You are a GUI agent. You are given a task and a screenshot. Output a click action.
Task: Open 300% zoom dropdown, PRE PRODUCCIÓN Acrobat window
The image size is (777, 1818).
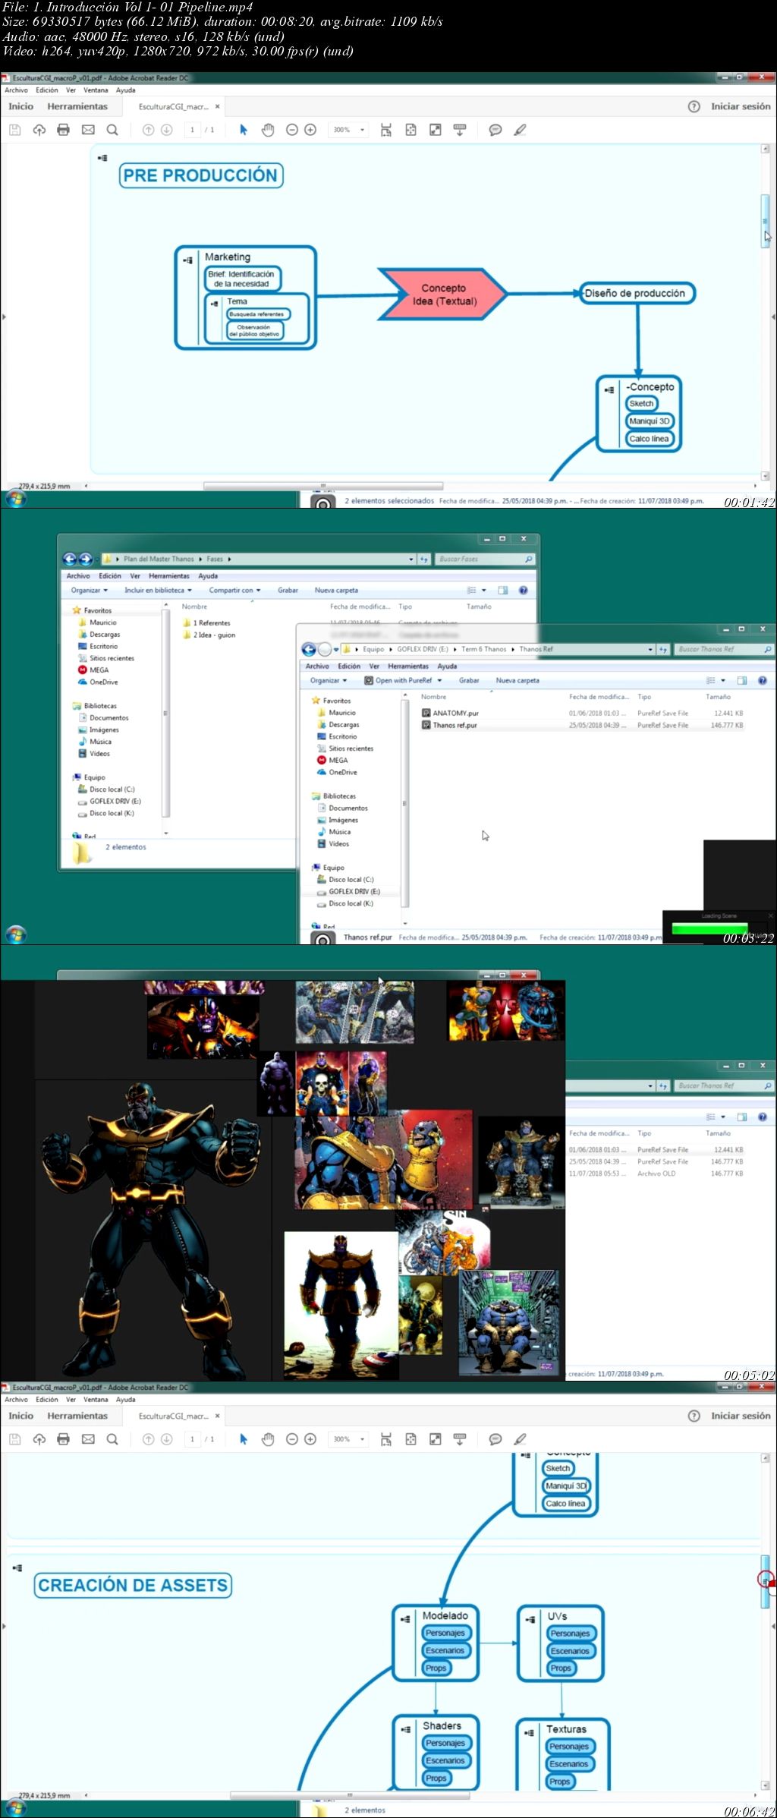362,130
